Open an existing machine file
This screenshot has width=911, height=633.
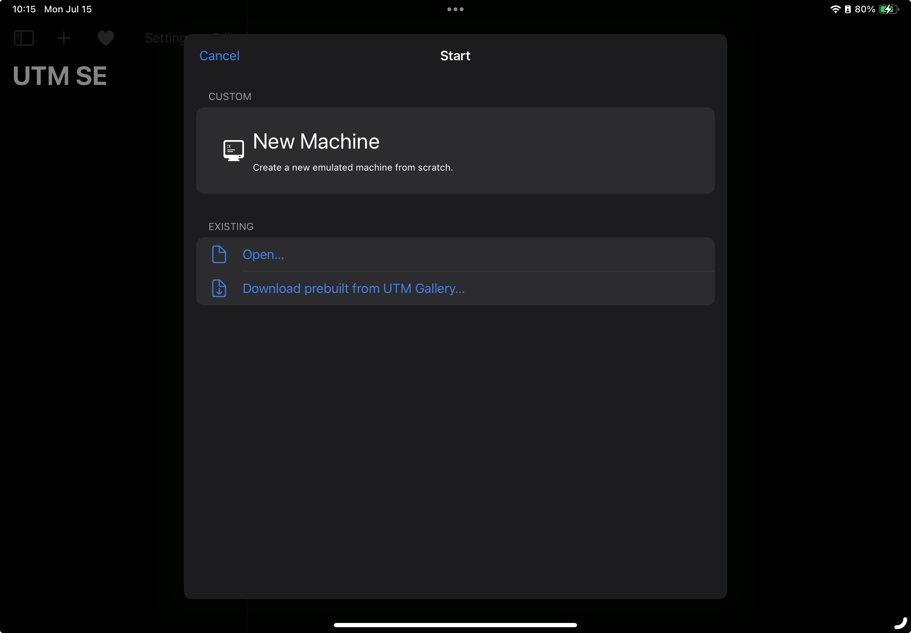pyautogui.click(x=455, y=254)
